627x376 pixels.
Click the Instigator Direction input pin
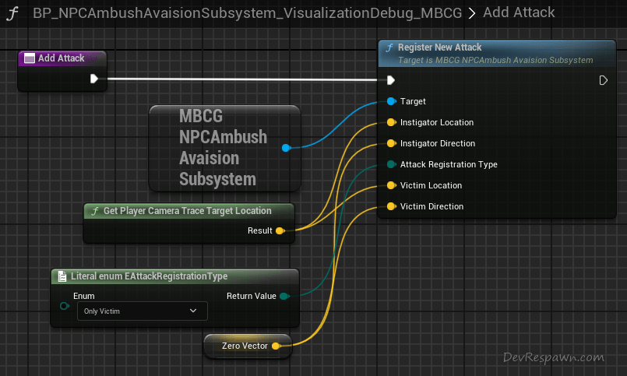391,143
